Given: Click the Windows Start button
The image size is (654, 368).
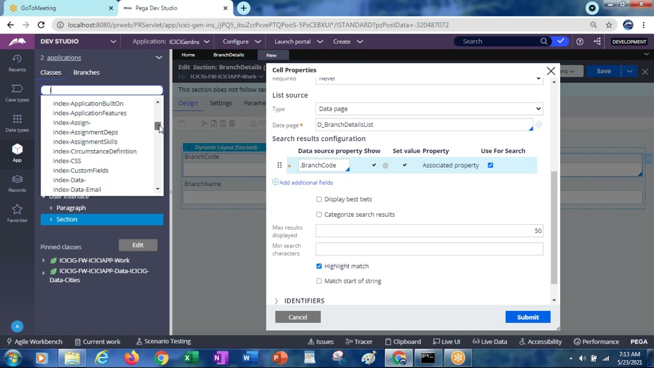Looking at the screenshot, I should tap(12, 358).
